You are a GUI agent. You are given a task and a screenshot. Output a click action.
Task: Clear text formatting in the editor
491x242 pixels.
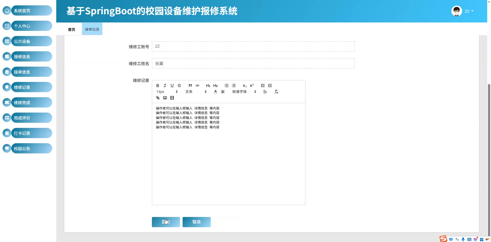coord(276,92)
